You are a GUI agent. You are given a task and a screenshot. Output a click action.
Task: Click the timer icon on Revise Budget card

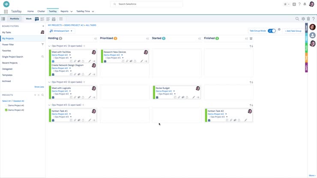(x=187, y=97)
